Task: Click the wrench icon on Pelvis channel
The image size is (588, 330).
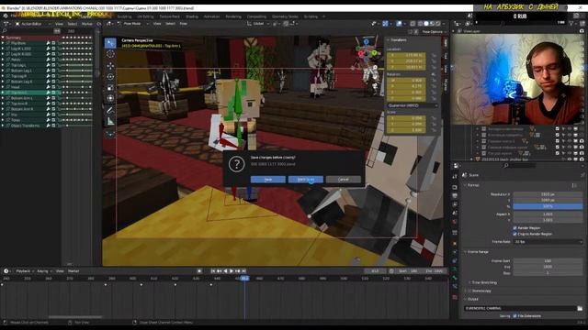Action: pos(49,60)
